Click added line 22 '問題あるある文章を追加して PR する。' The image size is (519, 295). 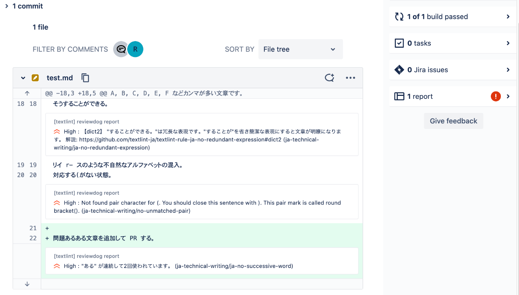[x=104, y=238]
